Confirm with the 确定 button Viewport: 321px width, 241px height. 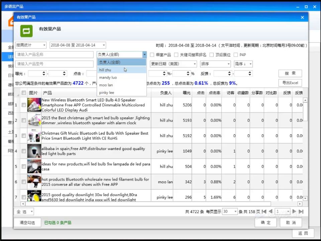265,223
